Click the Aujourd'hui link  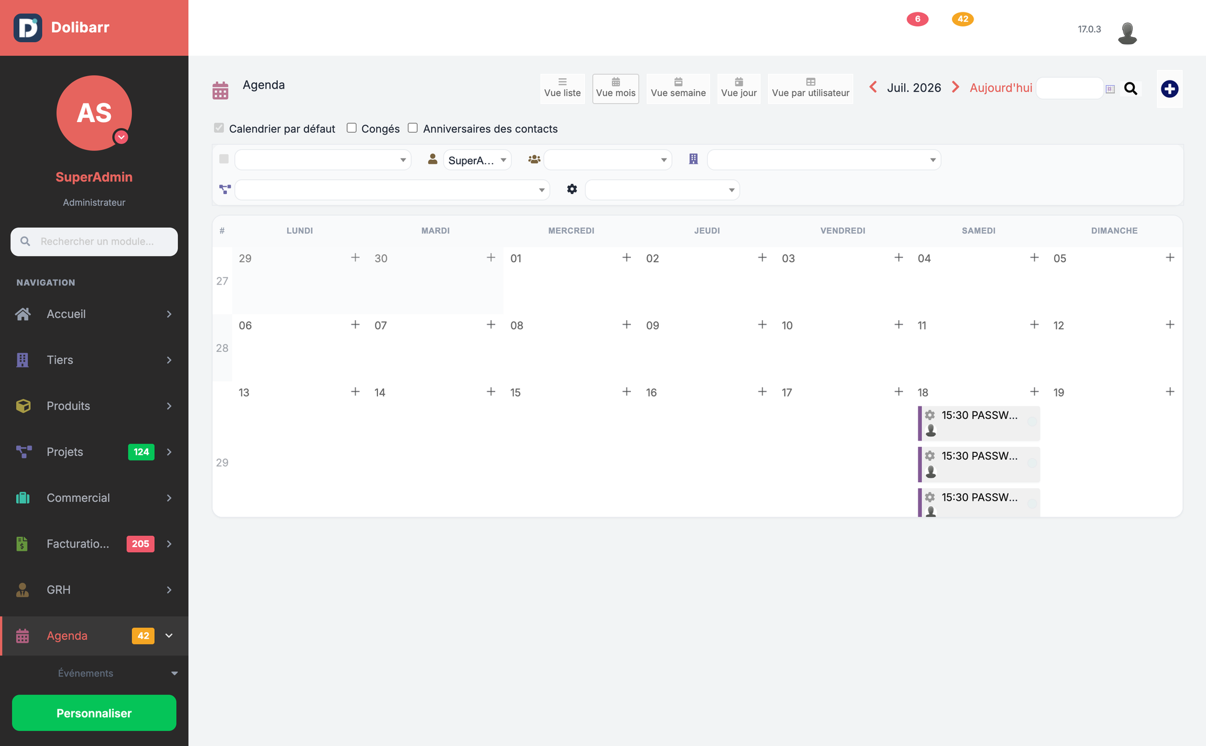[x=1001, y=88]
